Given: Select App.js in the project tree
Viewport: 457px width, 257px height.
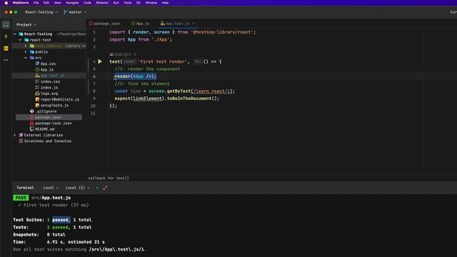Looking at the screenshot, I should click(x=46, y=70).
